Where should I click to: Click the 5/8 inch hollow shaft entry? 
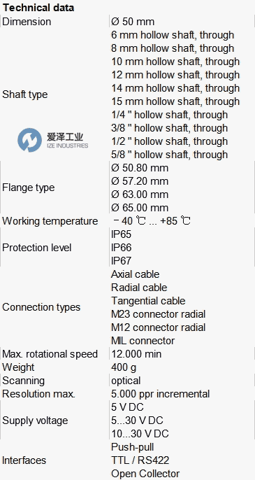(x=169, y=154)
